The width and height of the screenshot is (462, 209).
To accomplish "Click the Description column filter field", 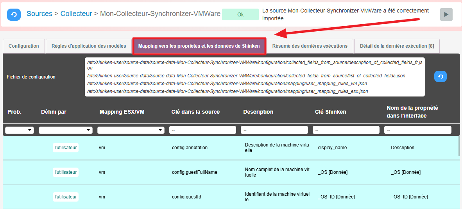I will point(274,130).
